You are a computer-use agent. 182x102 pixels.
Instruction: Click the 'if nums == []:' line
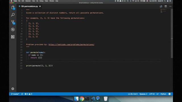(x=36, y=55)
